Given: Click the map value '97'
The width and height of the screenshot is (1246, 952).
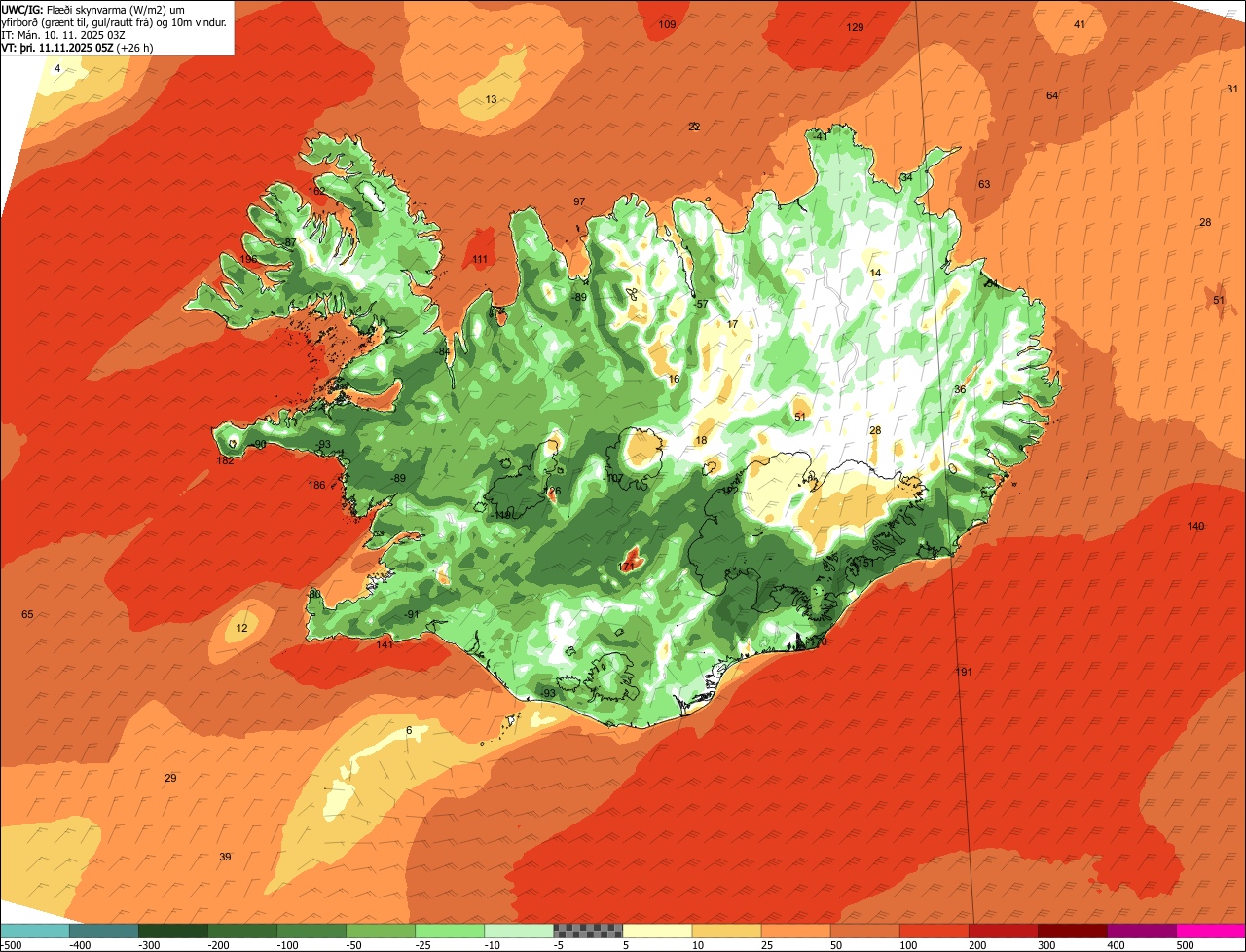Looking at the screenshot, I should 579,201.
